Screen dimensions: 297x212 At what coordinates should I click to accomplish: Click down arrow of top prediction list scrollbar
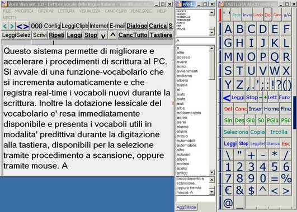point(212,32)
